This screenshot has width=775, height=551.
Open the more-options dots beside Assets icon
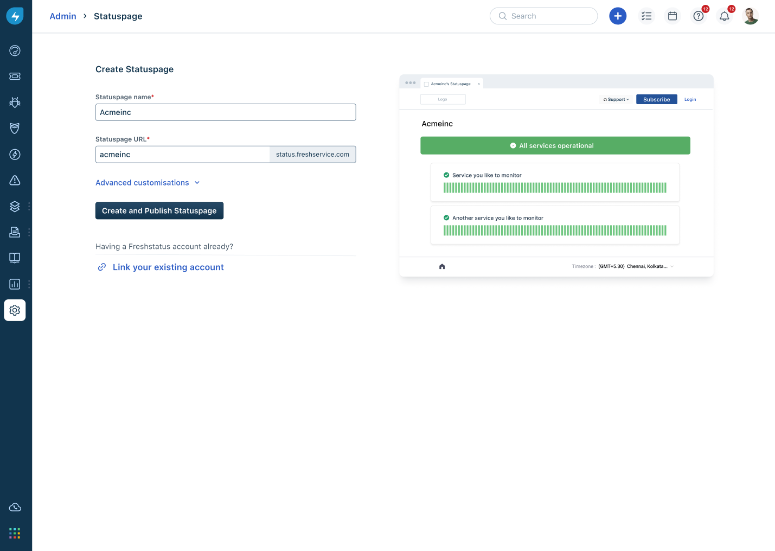pos(29,206)
